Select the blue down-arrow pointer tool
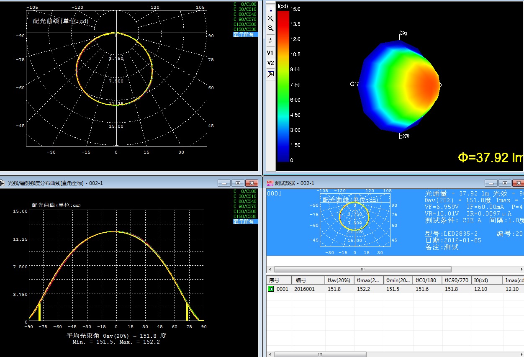The image size is (524, 357). [270, 9]
